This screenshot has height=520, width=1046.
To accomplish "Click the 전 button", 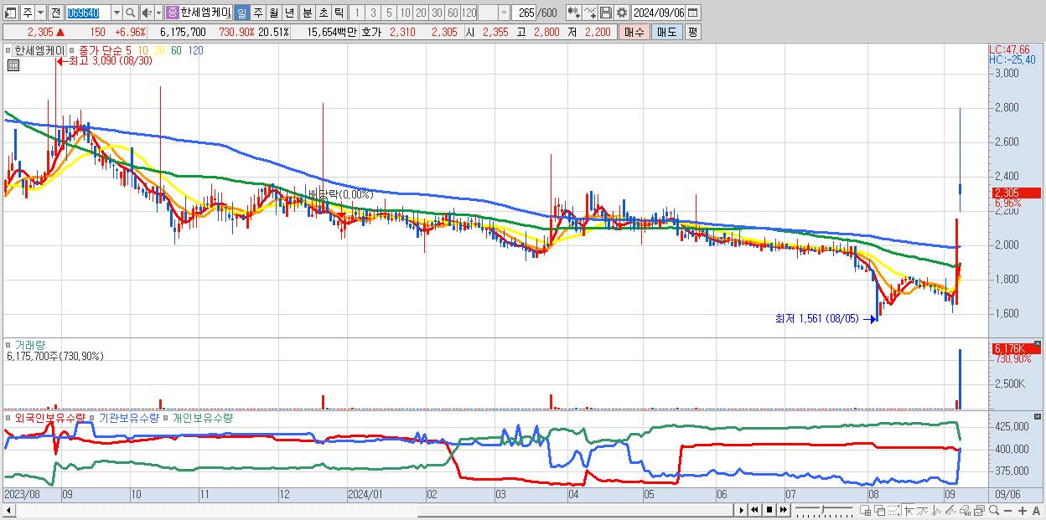I will coord(54,13).
